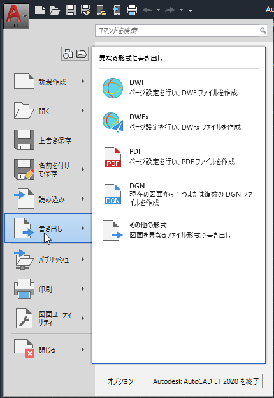Show recent documents icon
Viewport: 274px width, 398px height.
pos(68,54)
